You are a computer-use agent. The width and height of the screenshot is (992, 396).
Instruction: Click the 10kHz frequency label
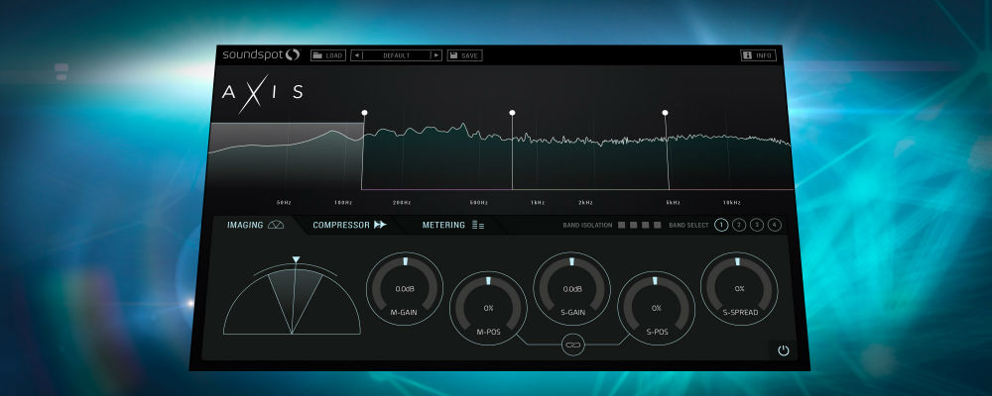click(732, 203)
